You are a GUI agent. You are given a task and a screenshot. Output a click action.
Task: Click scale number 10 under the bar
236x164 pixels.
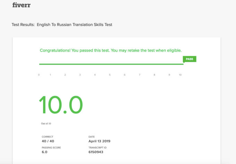click(180, 75)
